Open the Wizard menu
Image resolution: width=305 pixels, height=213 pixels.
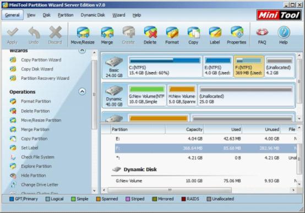click(x=119, y=15)
